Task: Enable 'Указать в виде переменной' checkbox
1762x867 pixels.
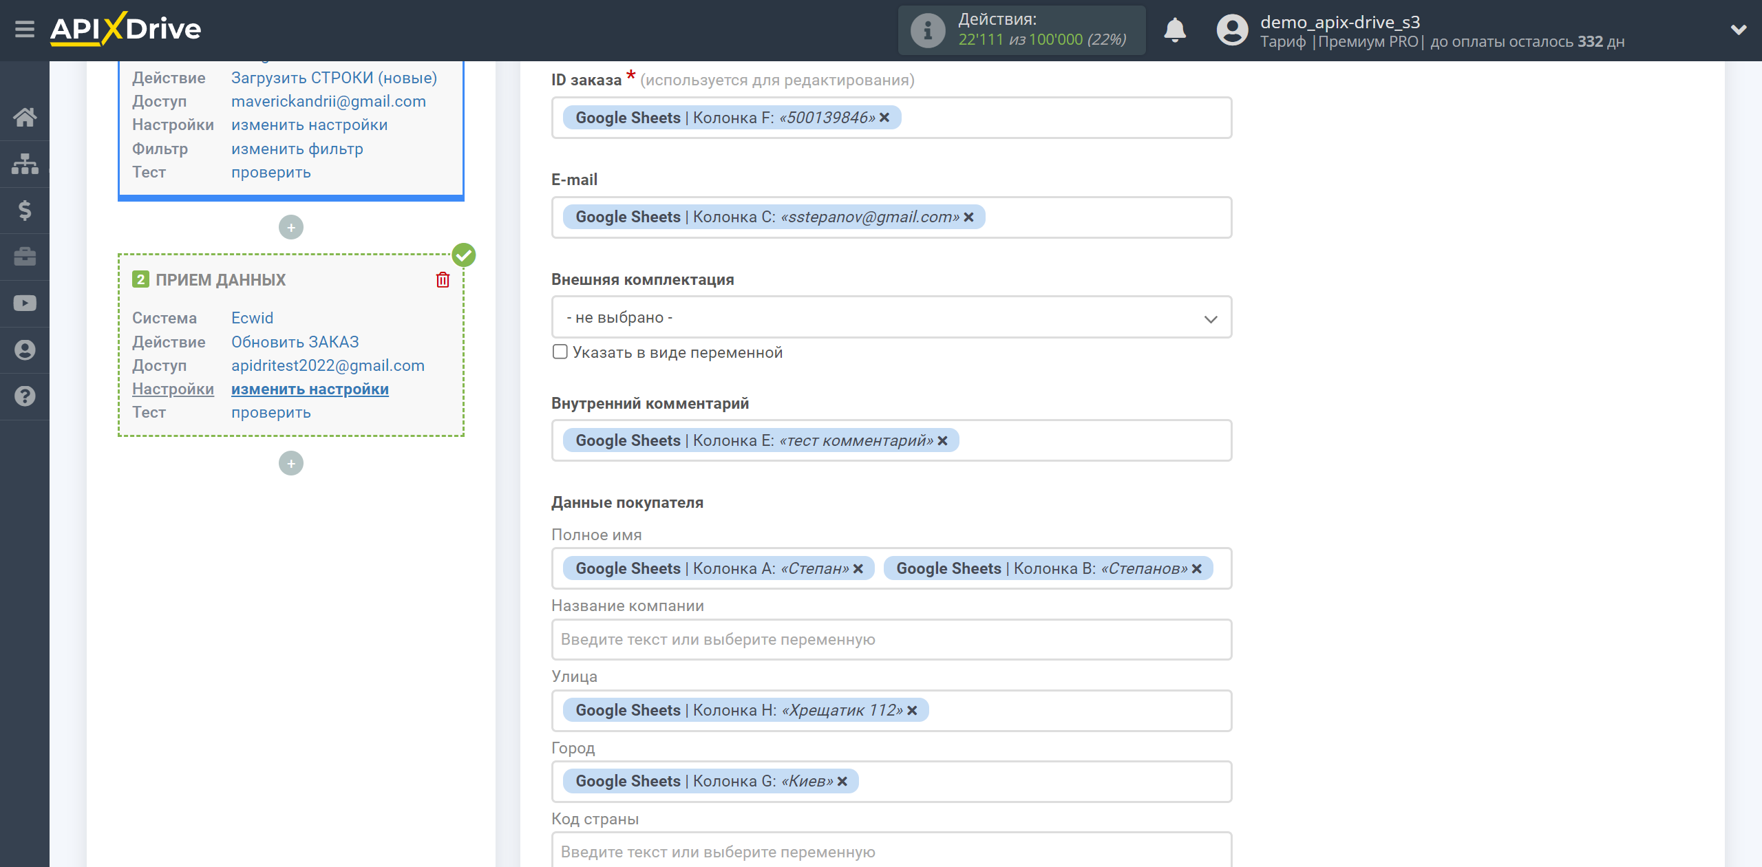Action: point(560,352)
